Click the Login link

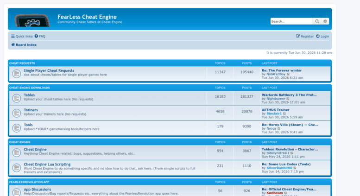322,36
